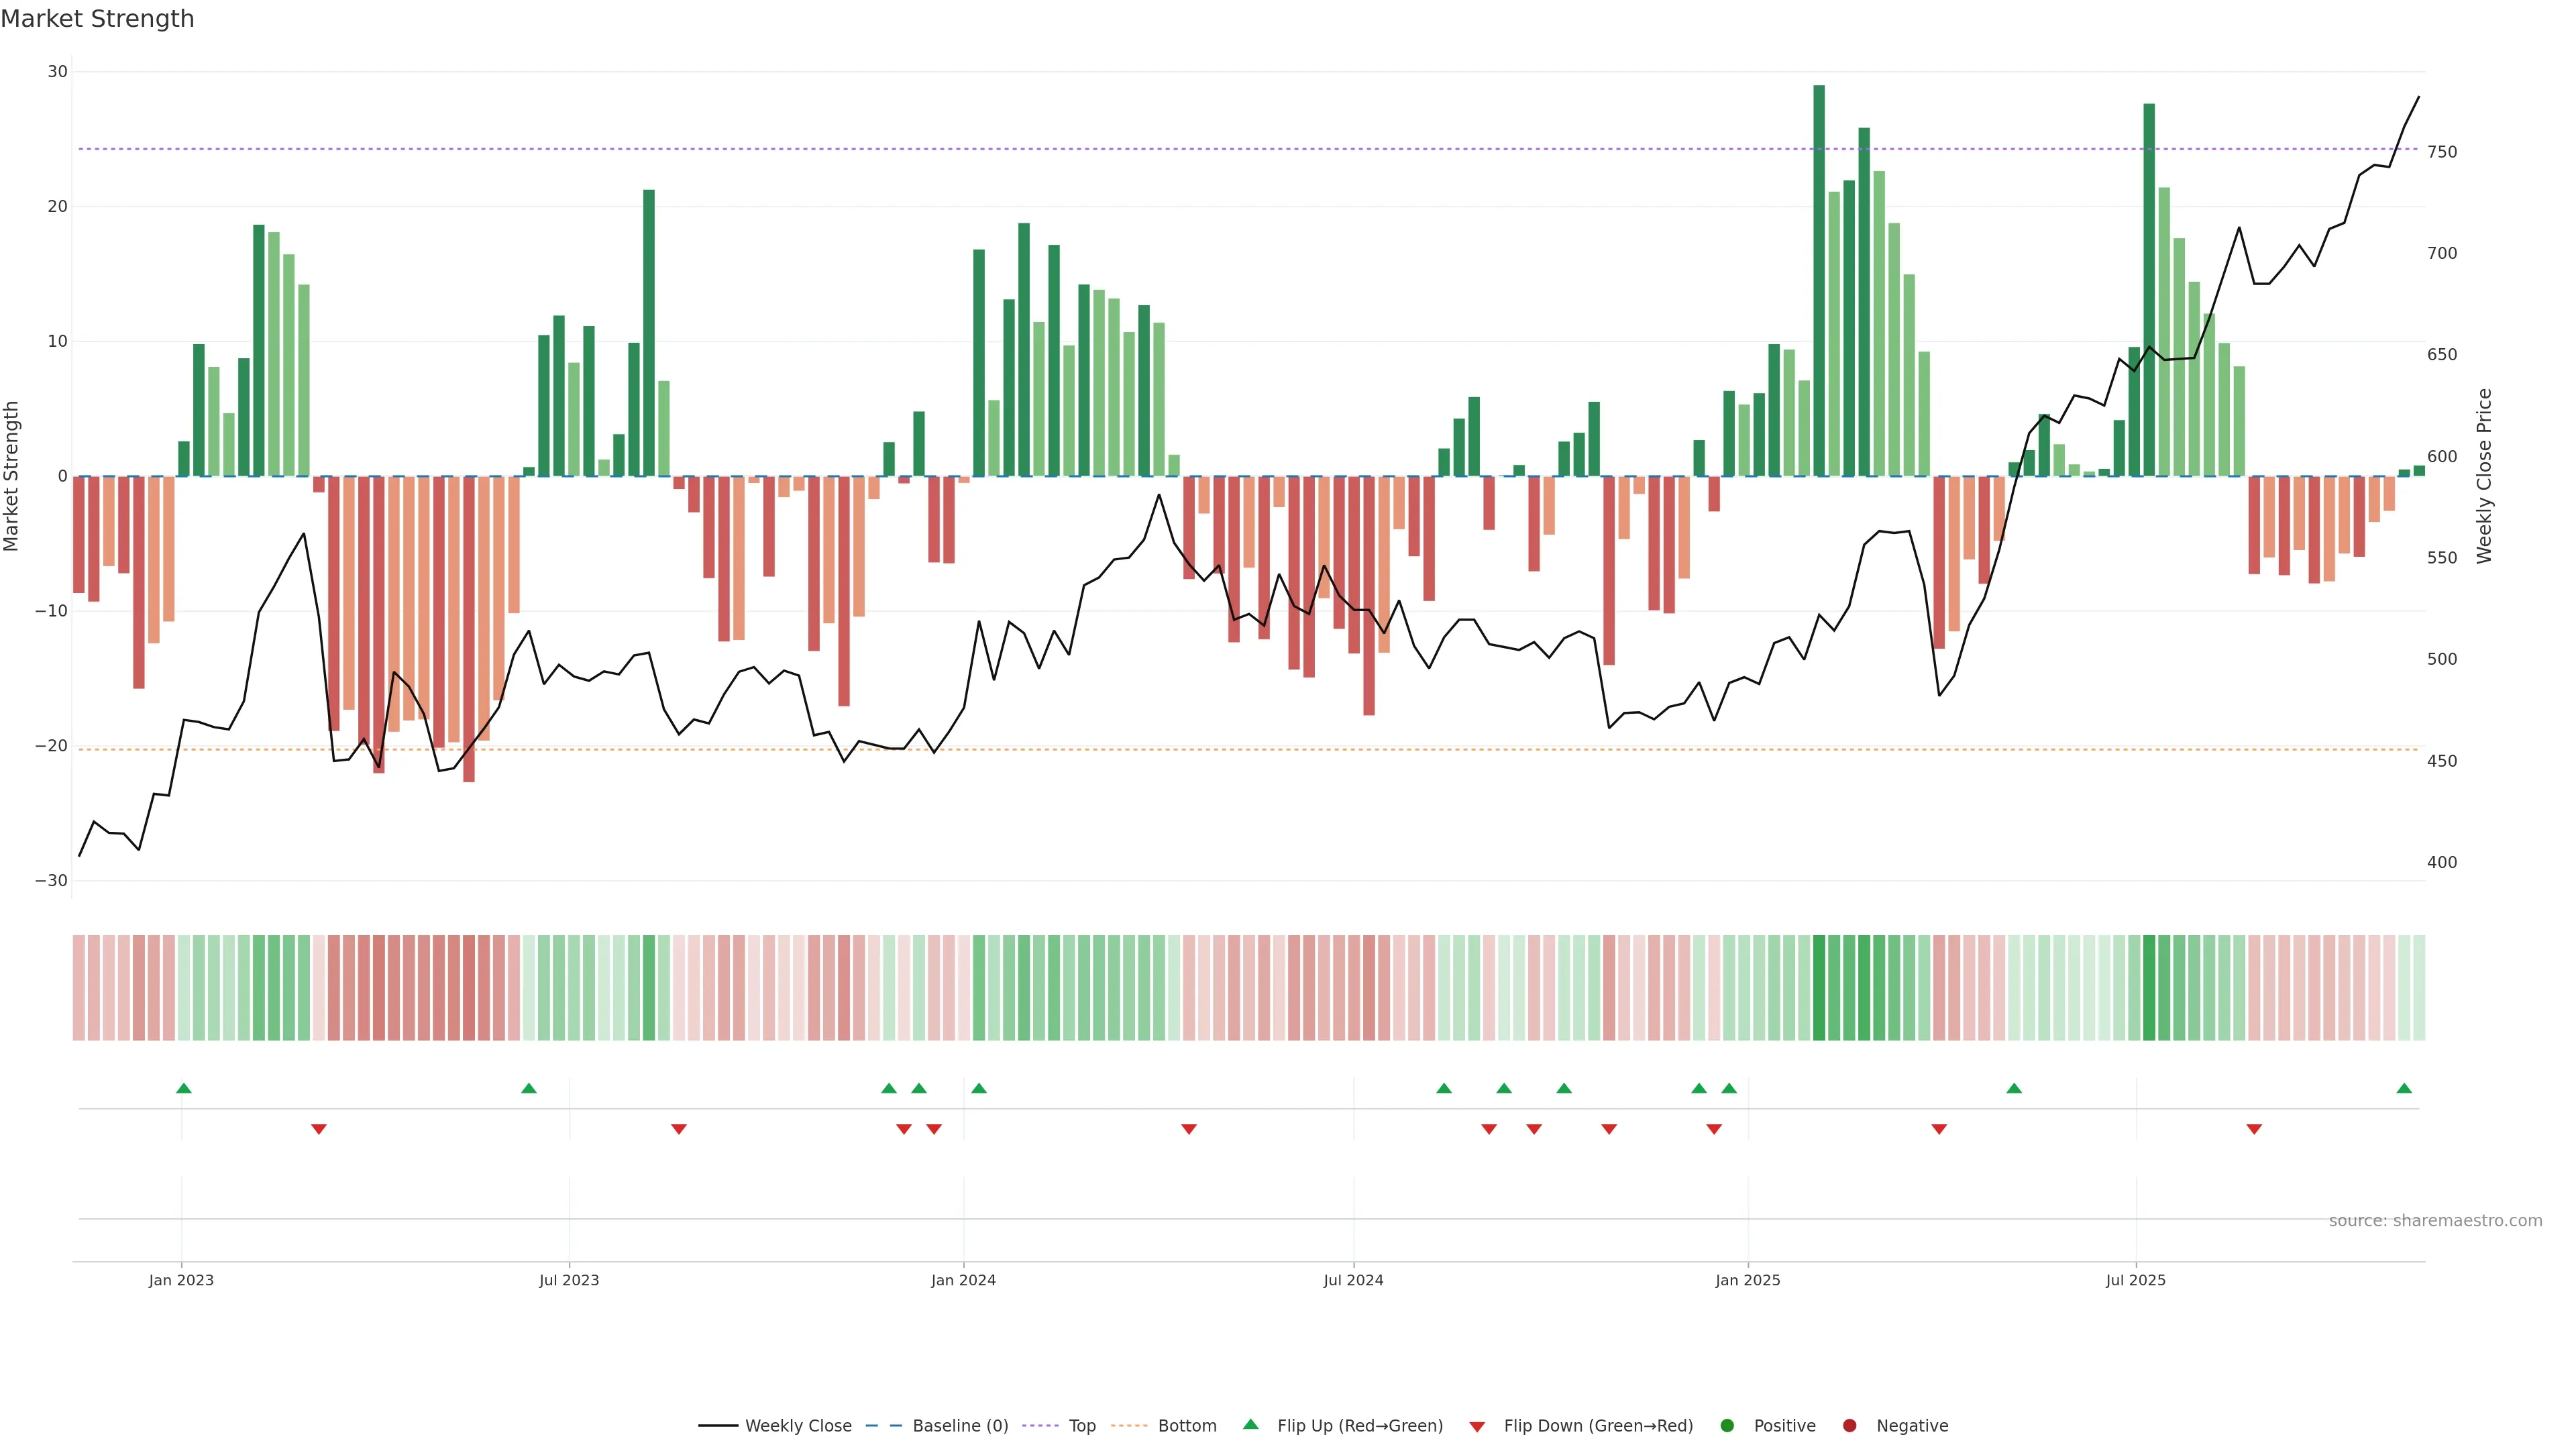
Task: Click the Market Strength chart title
Action: pos(97,19)
